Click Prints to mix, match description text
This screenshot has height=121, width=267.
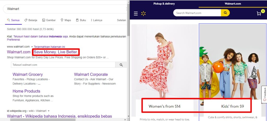pos(165,119)
